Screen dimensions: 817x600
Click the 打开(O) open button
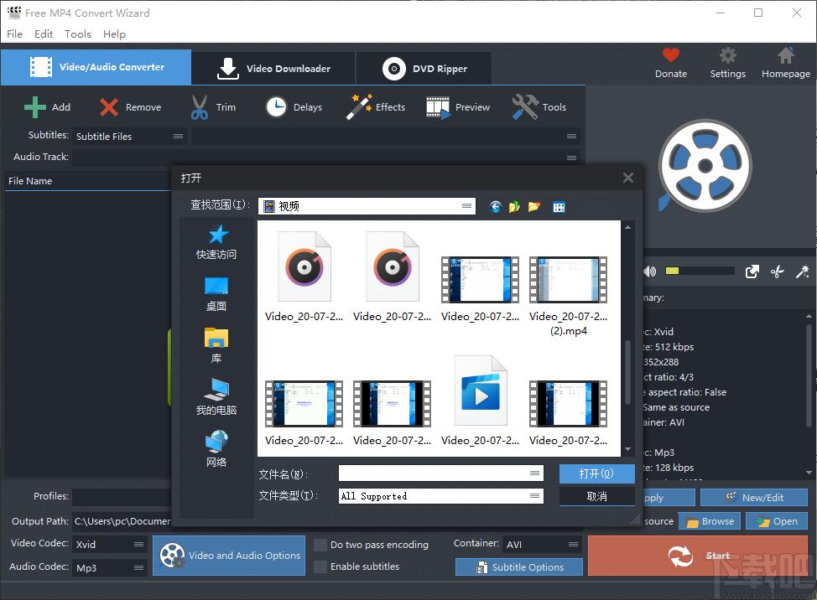596,473
